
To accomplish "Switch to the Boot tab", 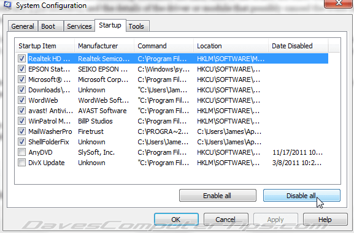I will point(51,26).
